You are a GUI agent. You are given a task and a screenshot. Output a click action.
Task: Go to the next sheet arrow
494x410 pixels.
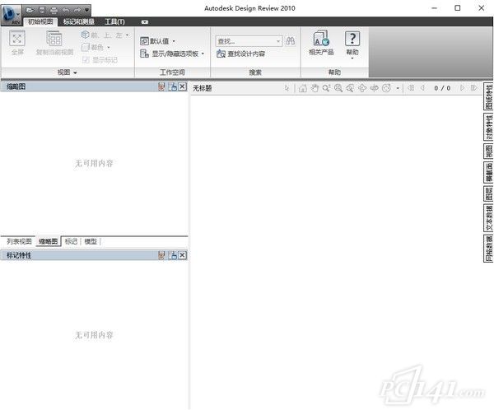tap(462, 88)
